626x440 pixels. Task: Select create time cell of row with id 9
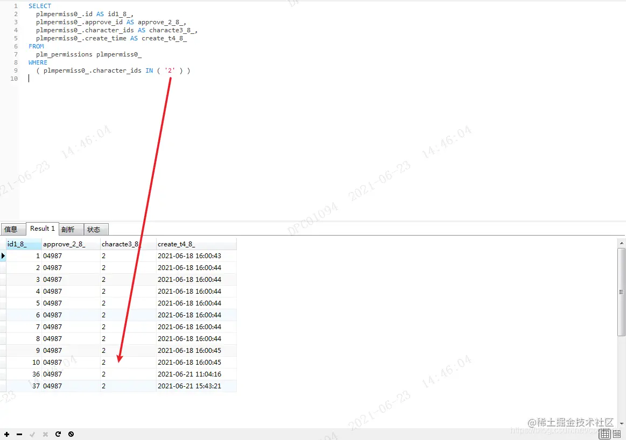click(x=196, y=350)
